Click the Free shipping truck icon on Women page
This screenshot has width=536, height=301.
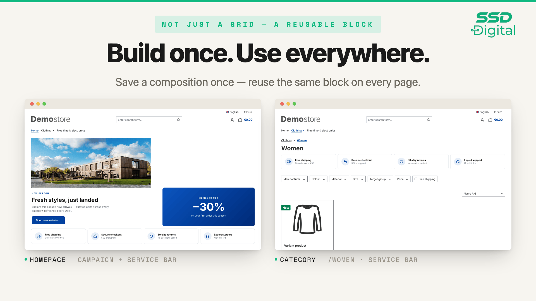pos(289,162)
